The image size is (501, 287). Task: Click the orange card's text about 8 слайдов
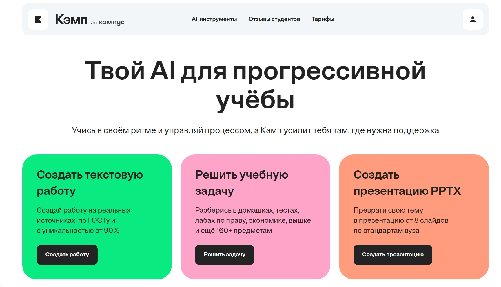[x=401, y=220]
